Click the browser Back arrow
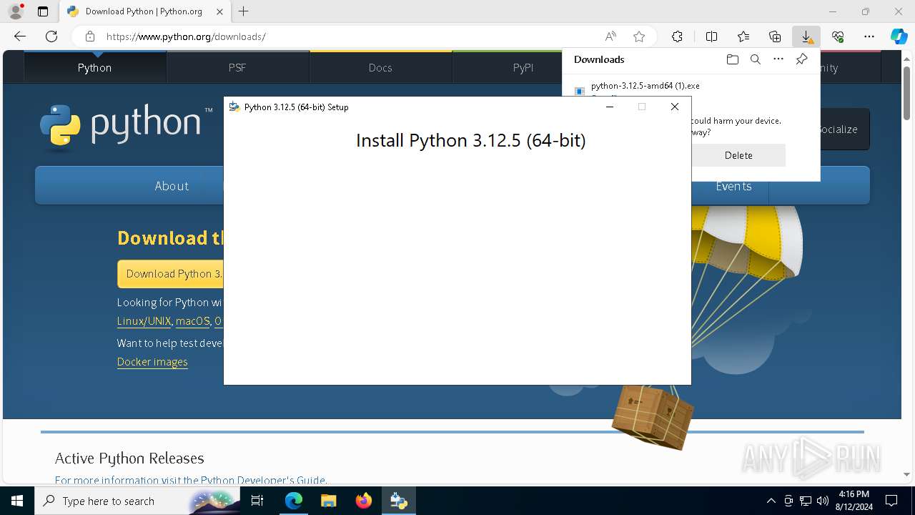The image size is (915, 515). click(20, 36)
